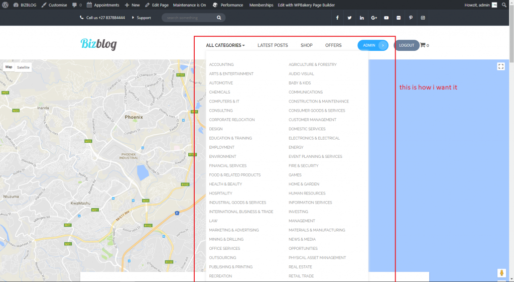Select the Accounting category link
Screen dimensions: 514x282
click(x=221, y=64)
